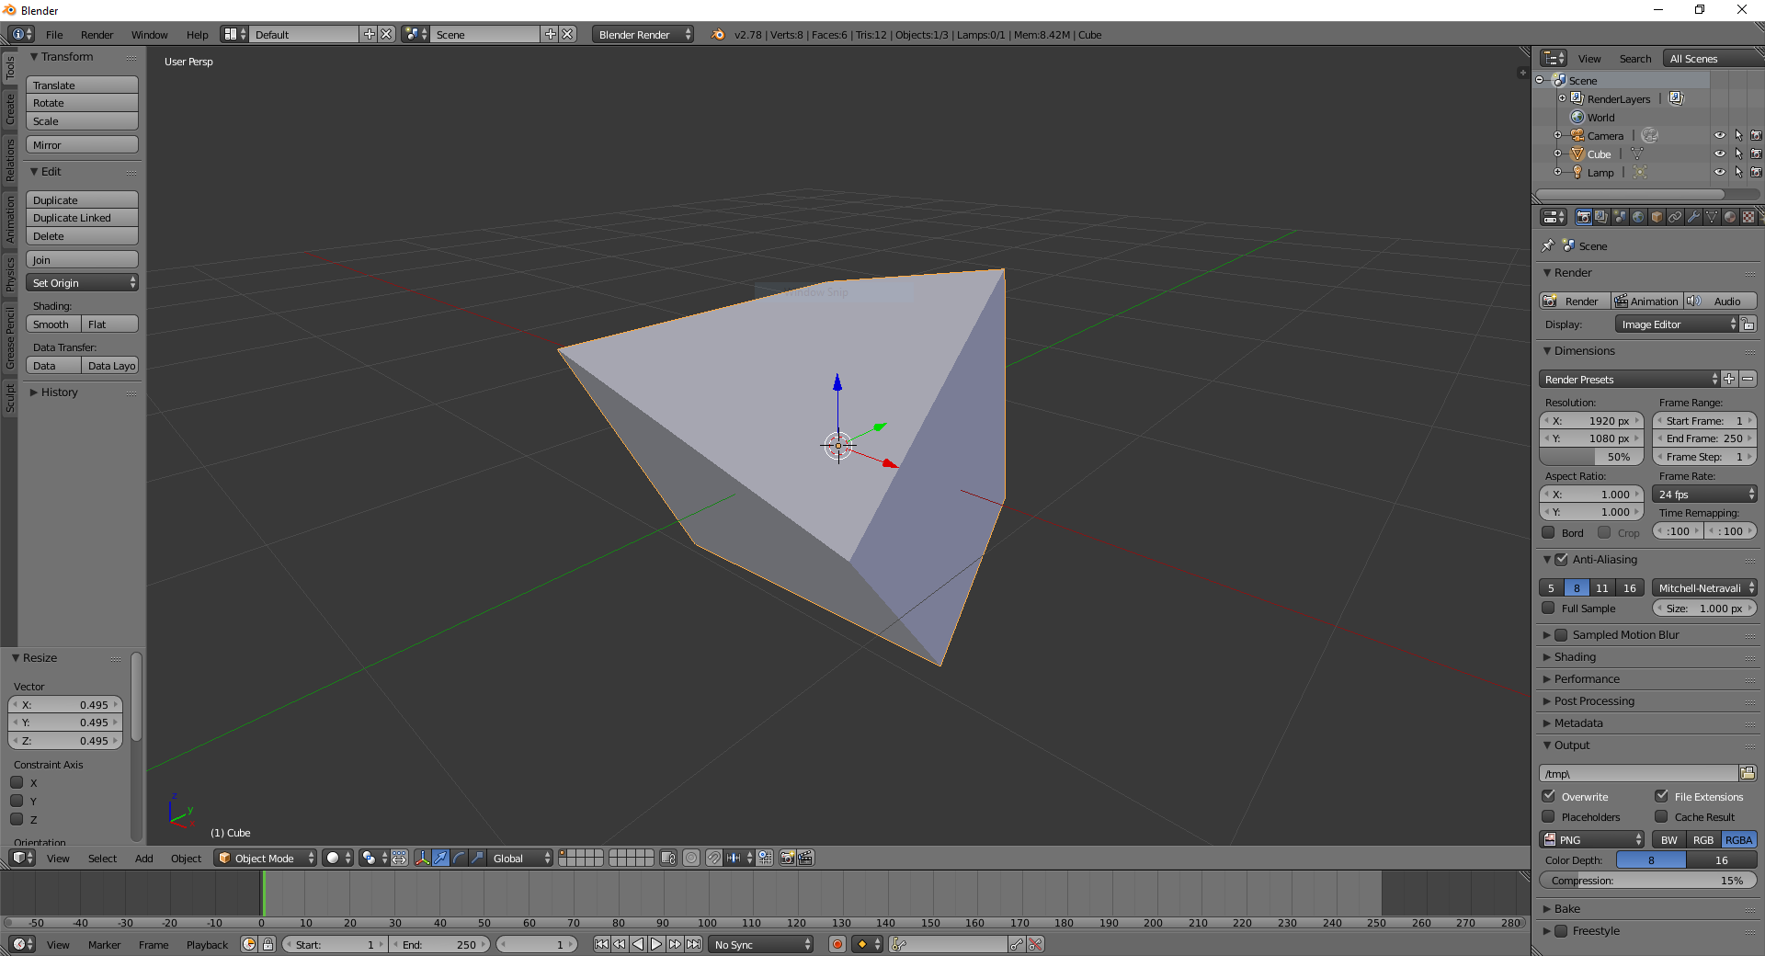Screen dimensions: 1765x956
Task: Open the Render menu in the top bar
Action: pyautogui.click(x=97, y=34)
